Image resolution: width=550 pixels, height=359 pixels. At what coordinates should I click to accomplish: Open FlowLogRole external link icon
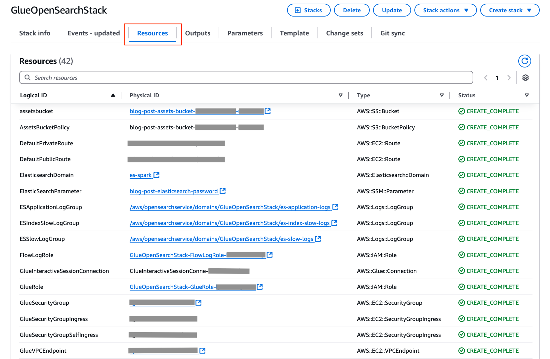coord(270,255)
